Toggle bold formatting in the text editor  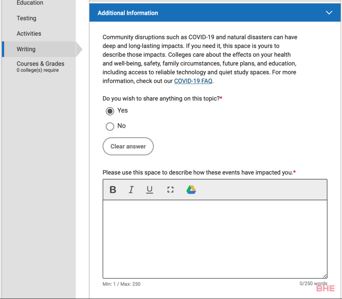click(113, 190)
